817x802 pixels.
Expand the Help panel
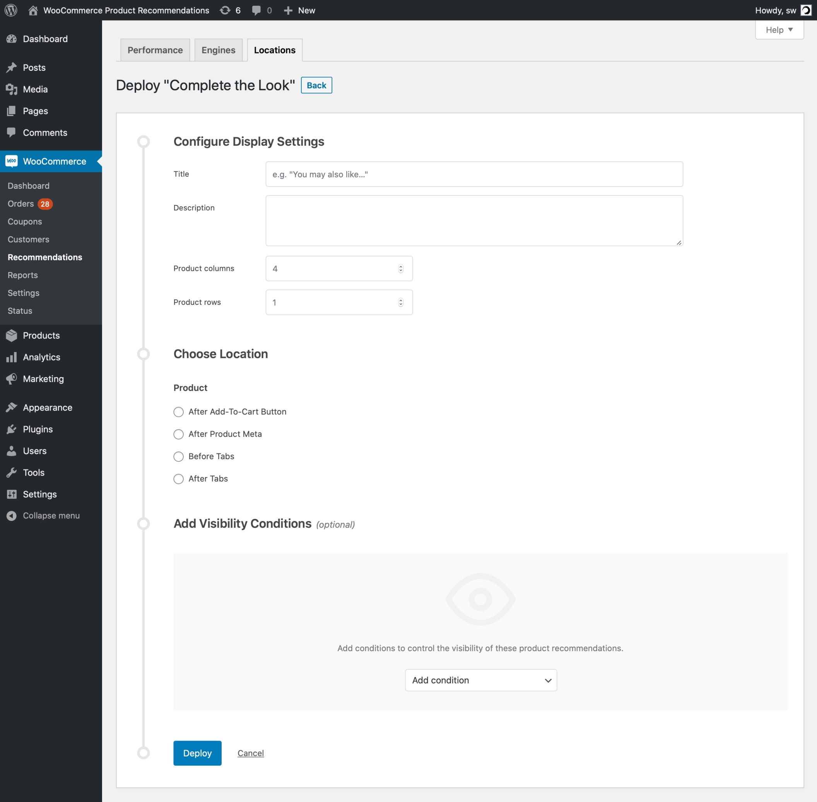point(779,29)
